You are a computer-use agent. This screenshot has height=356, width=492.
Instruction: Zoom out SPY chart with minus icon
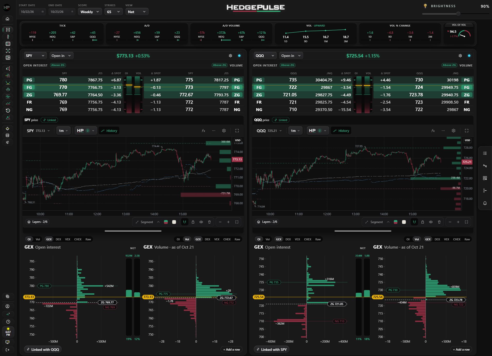point(220,222)
